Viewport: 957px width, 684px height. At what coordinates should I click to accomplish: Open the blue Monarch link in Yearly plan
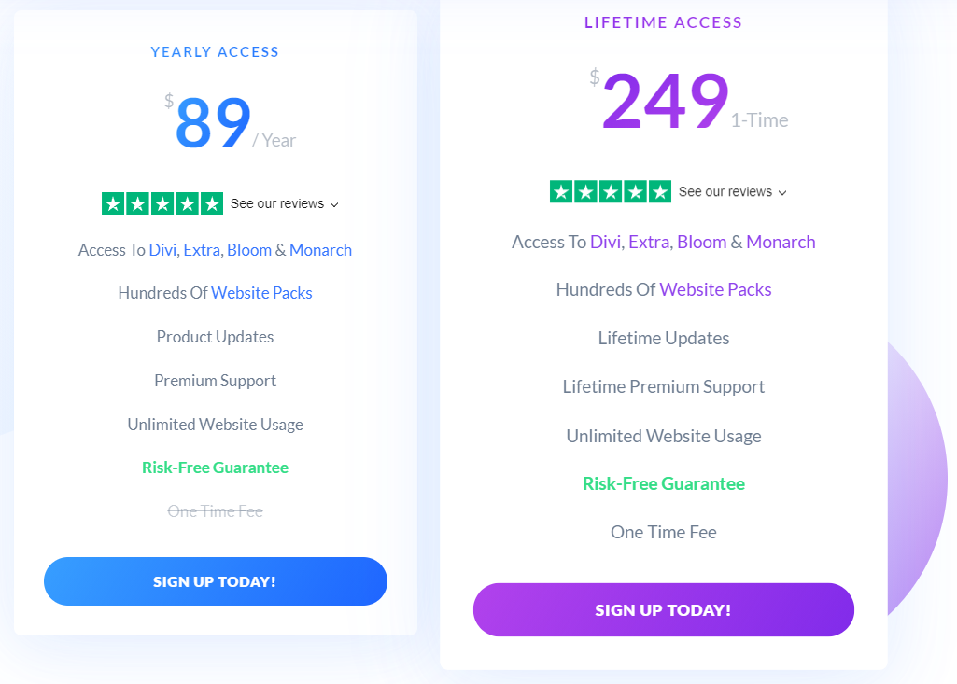coord(320,250)
